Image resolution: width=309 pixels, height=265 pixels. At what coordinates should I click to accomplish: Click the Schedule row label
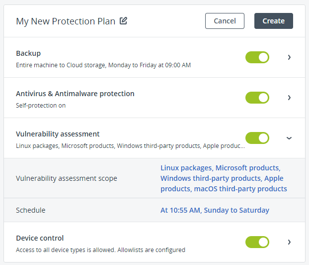(x=30, y=210)
